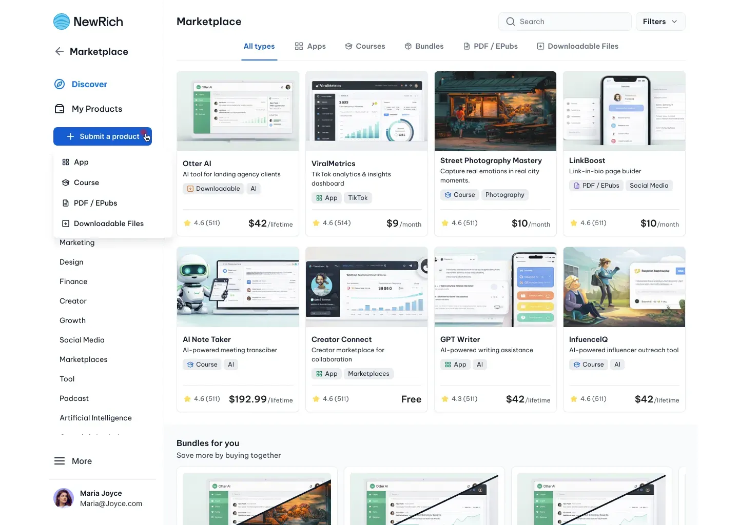Open My Products bag icon
This screenshot has height=525, width=739.
click(60, 109)
